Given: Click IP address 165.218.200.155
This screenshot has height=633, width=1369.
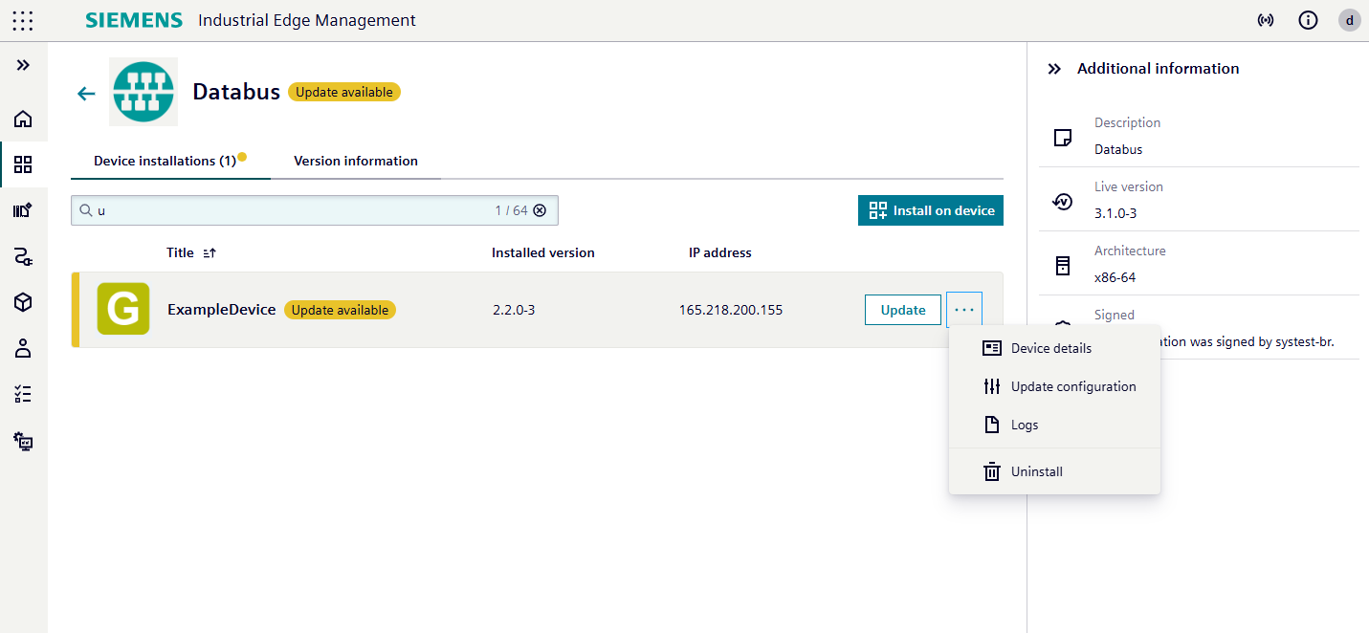Looking at the screenshot, I should 731,310.
